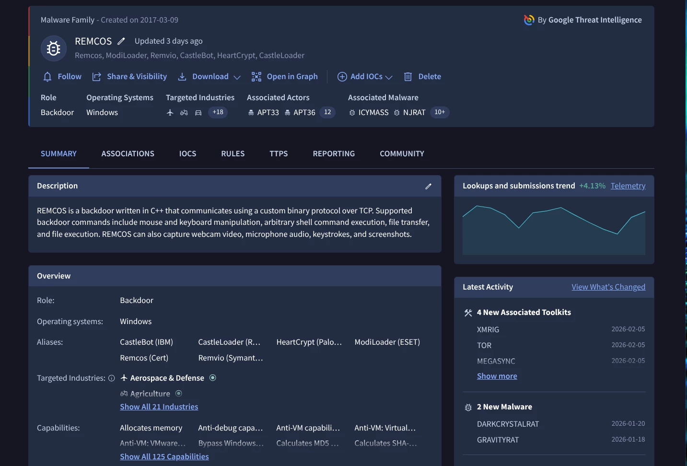This screenshot has width=687, height=466.
Task: Select the Allocates memory capability
Action: pyautogui.click(x=151, y=428)
